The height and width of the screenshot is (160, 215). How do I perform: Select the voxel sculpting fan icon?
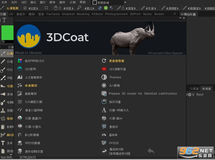(20, 86)
